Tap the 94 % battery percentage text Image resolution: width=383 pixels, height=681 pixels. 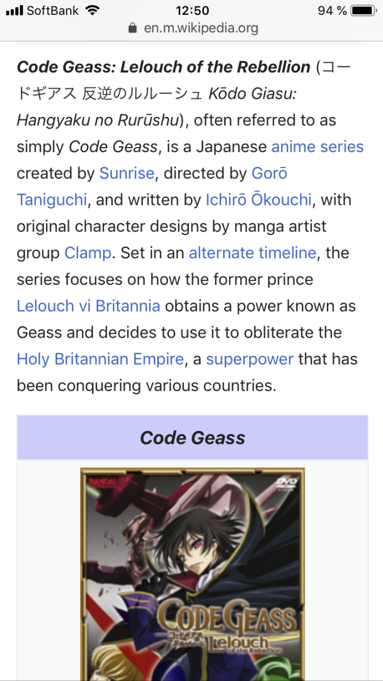pos(332,11)
